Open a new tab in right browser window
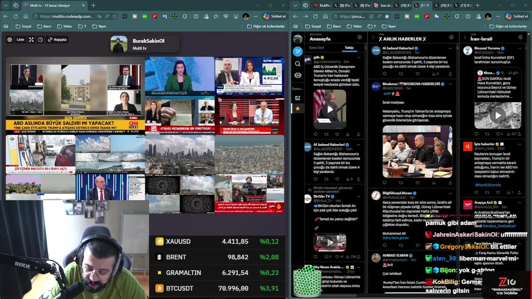The image size is (532, 299). click(477, 5)
